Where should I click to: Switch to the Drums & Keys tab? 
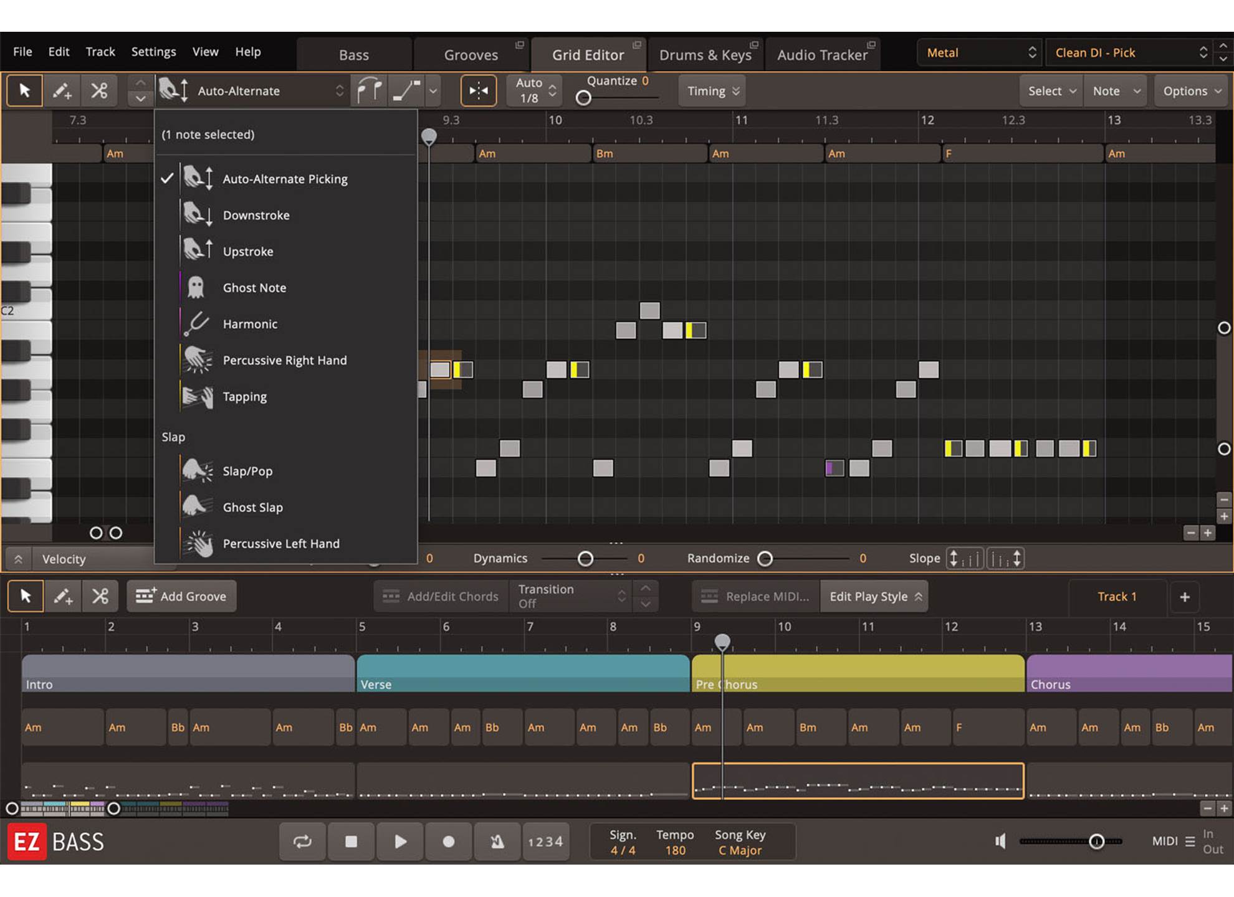[705, 55]
